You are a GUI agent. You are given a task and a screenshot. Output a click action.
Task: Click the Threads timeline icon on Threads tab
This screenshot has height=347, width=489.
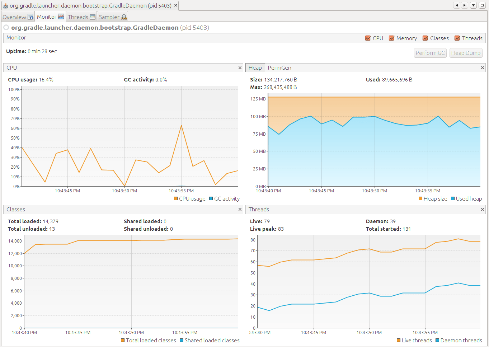[92, 17]
